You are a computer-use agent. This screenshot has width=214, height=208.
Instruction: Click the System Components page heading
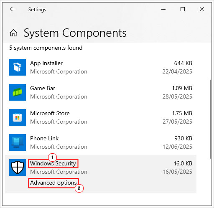coord(75,33)
